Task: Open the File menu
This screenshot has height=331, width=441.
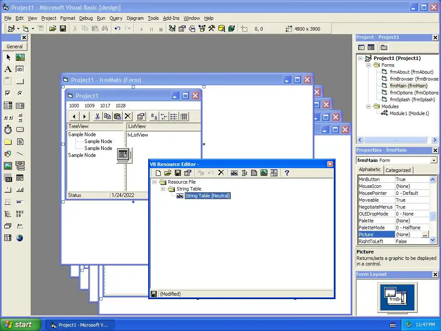Action: tap(8, 18)
